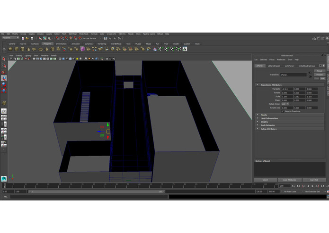This screenshot has height=233, width=329.
Task: Switch to single perspective view layout
Action: (4, 111)
